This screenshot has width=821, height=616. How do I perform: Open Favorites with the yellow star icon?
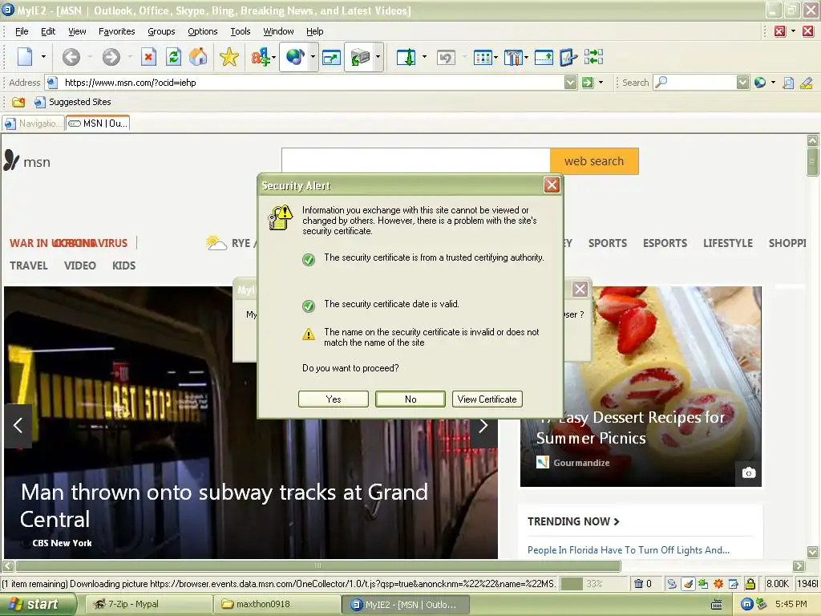click(x=229, y=57)
